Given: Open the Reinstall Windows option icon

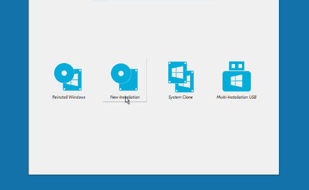Looking at the screenshot, I should tap(68, 77).
